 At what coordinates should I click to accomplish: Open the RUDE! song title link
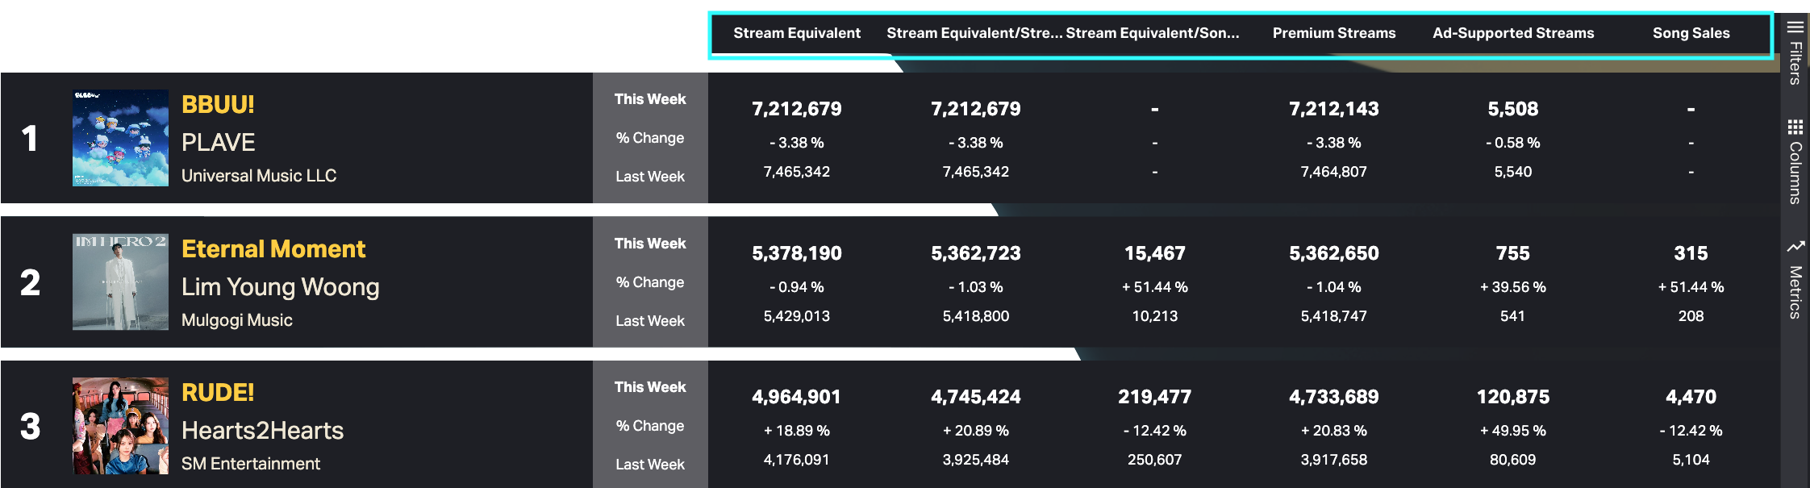[x=218, y=393]
